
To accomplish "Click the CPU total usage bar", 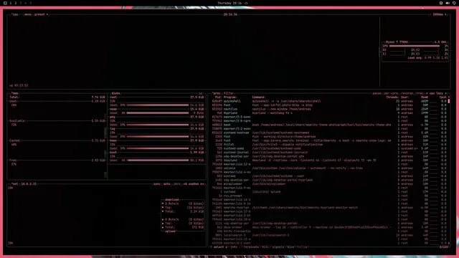I will [415, 46].
